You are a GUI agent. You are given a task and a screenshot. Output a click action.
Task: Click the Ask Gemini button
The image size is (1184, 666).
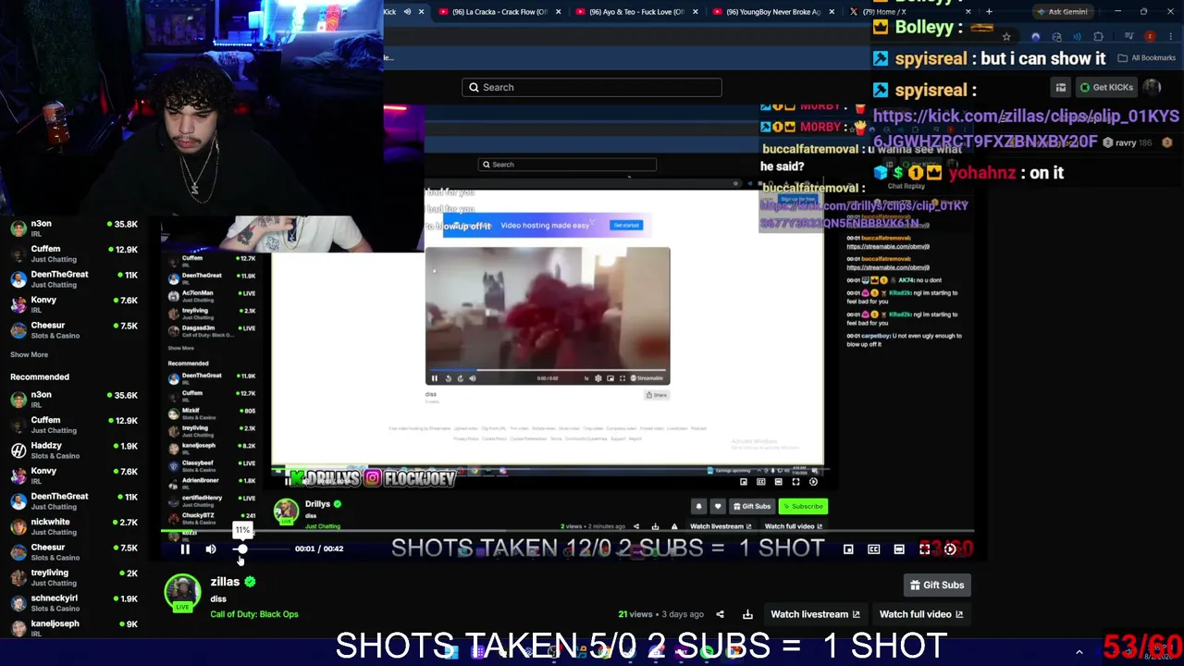tap(1062, 12)
